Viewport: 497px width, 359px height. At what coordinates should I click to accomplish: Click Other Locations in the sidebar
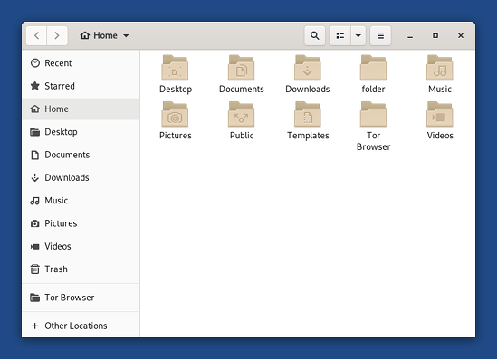[x=81, y=326]
